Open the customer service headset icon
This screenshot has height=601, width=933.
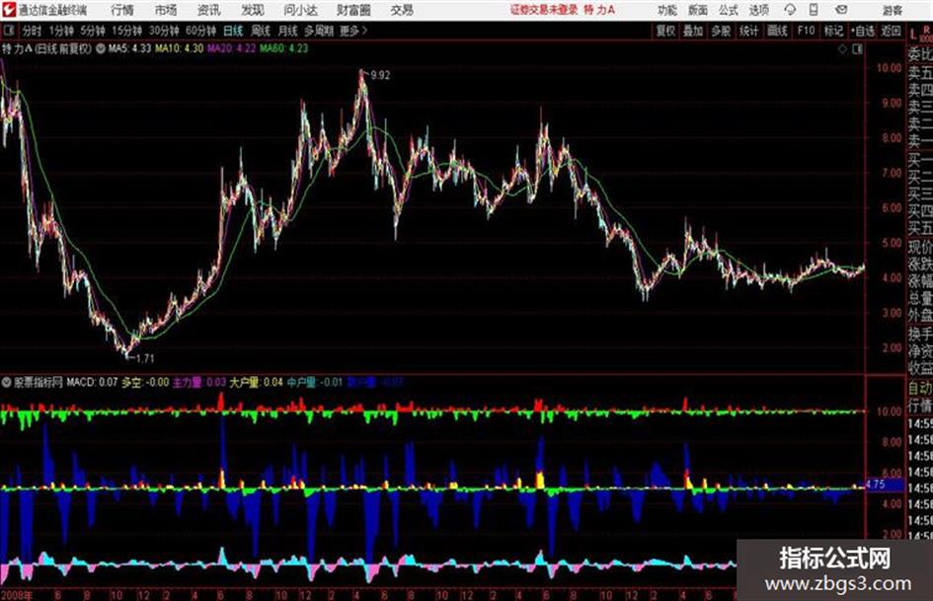[790, 10]
